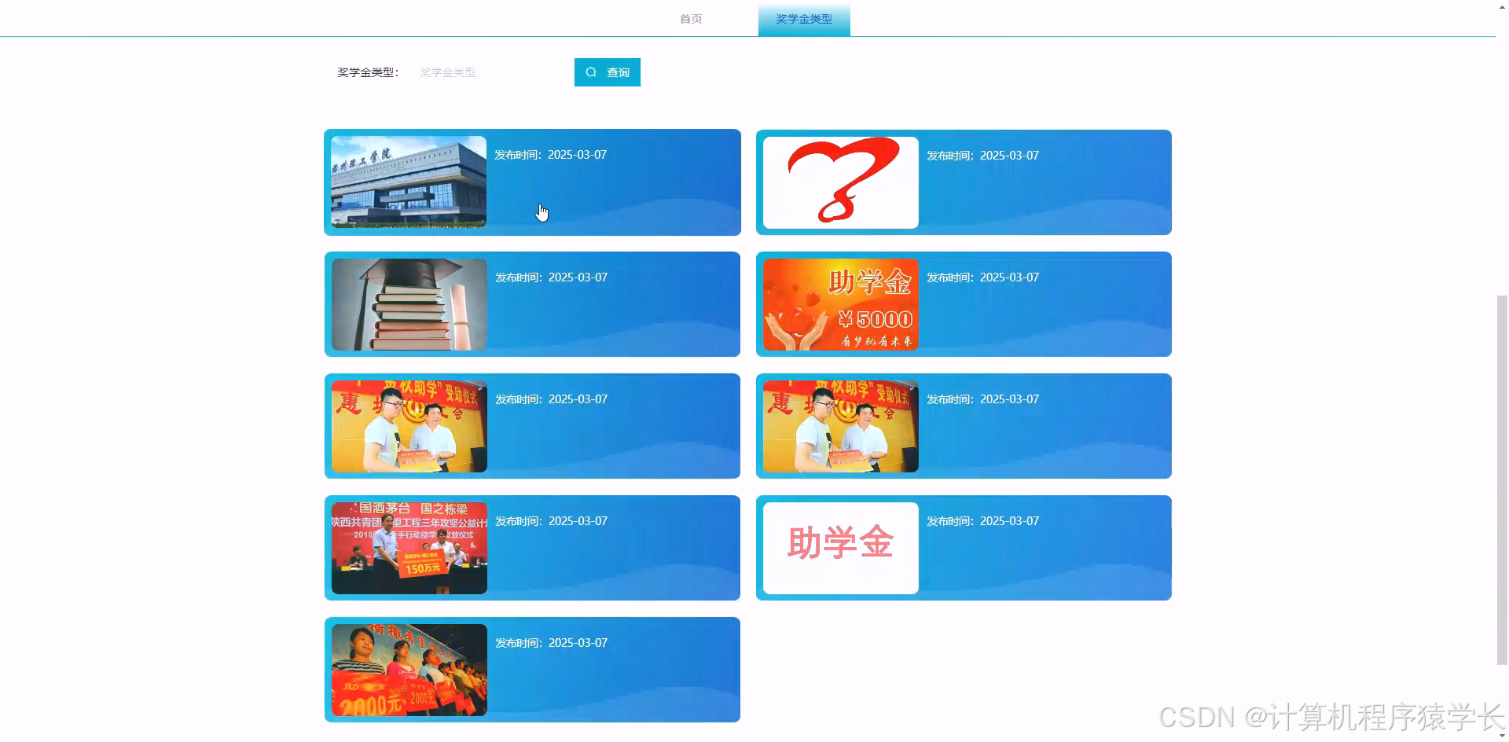The width and height of the screenshot is (1509, 742).
Task: Open the campus building scholarship card
Action: point(409,182)
